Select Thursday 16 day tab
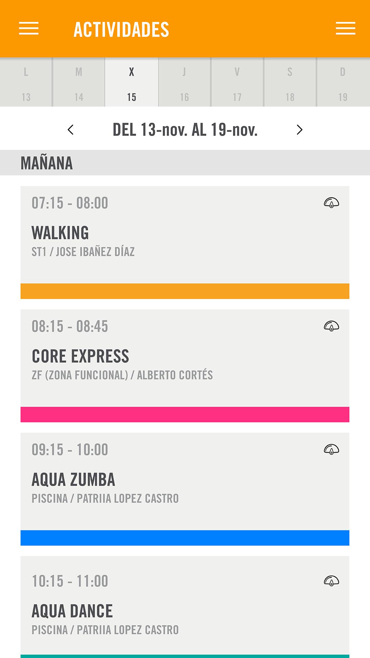The height and width of the screenshot is (658, 370). [184, 82]
